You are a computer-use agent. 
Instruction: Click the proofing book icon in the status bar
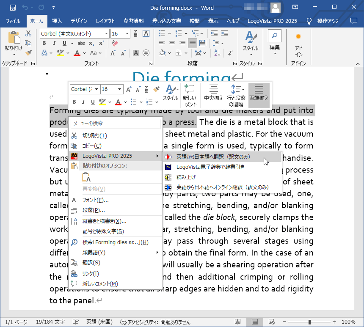(x=76, y=322)
